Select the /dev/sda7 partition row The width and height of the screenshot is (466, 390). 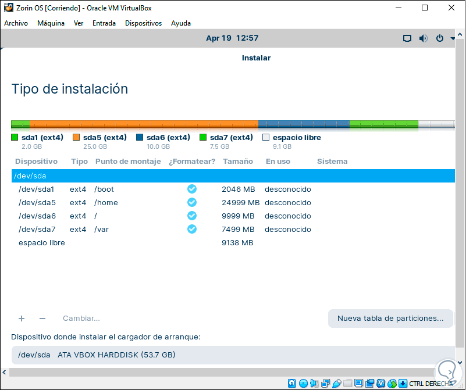(x=233, y=229)
